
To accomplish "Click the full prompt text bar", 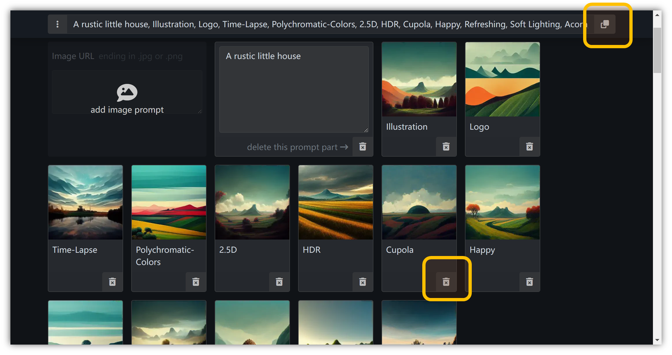I will [x=326, y=24].
